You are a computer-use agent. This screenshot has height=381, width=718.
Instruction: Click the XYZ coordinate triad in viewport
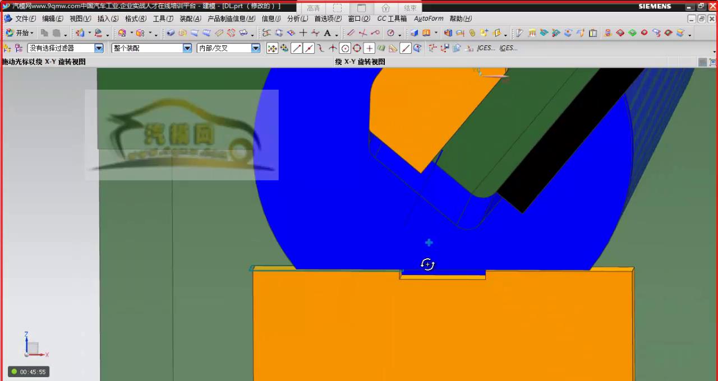33,347
